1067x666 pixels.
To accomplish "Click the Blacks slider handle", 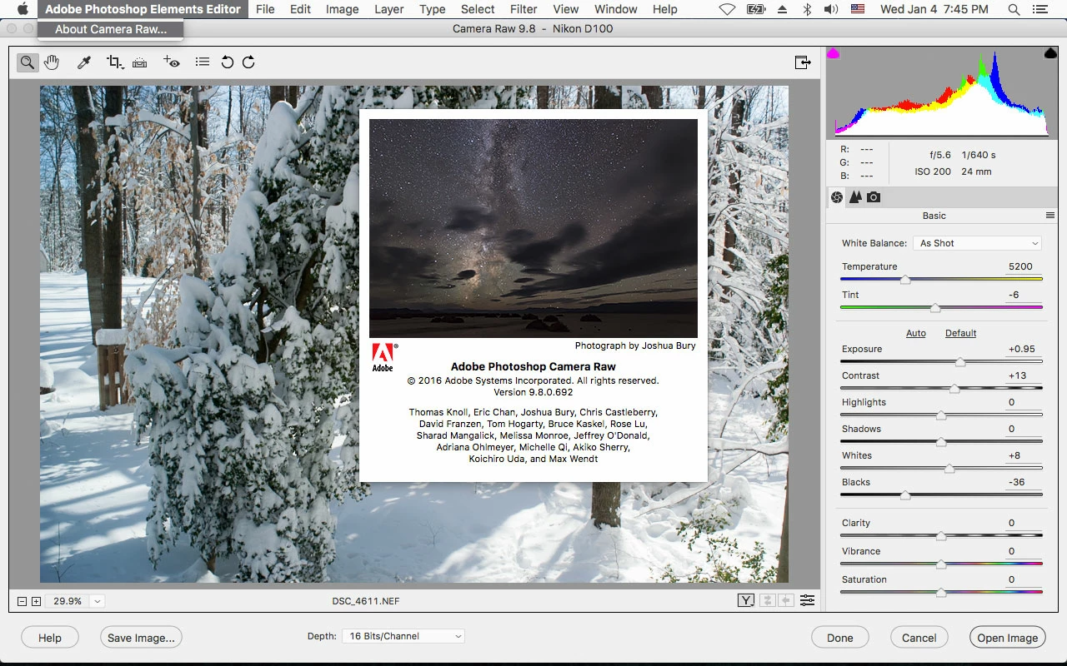I will click(905, 495).
